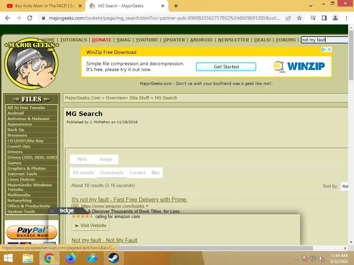Screen dimensions: 354x265
Task: Bookmark page with star icon
Action: tap(299, 18)
